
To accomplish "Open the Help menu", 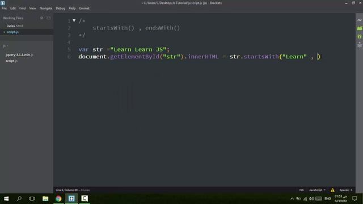I will (72, 8).
